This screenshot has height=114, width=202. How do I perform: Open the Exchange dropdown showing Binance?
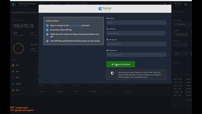click(x=182, y=24)
